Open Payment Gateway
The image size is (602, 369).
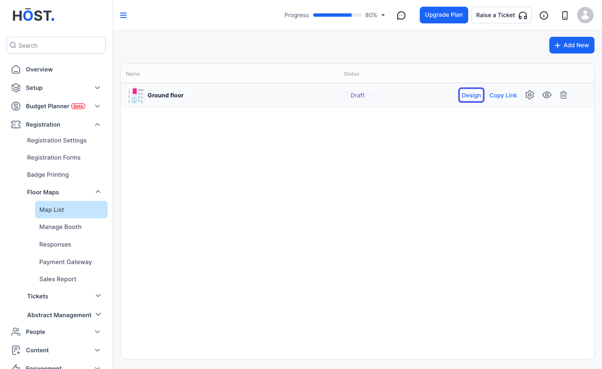(x=66, y=262)
